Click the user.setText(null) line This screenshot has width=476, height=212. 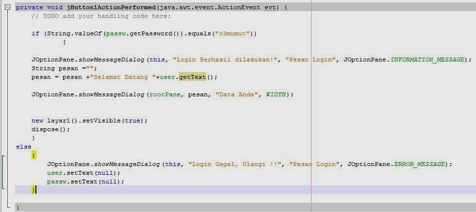click(x=83, y=173)
